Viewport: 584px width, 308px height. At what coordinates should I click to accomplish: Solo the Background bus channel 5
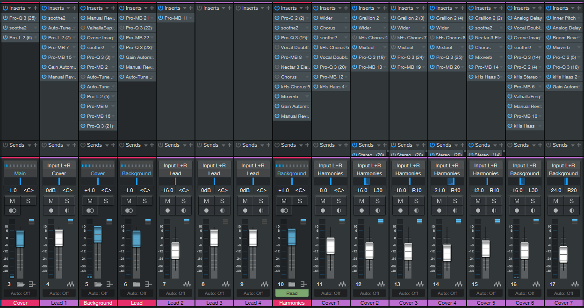point(106,201)
